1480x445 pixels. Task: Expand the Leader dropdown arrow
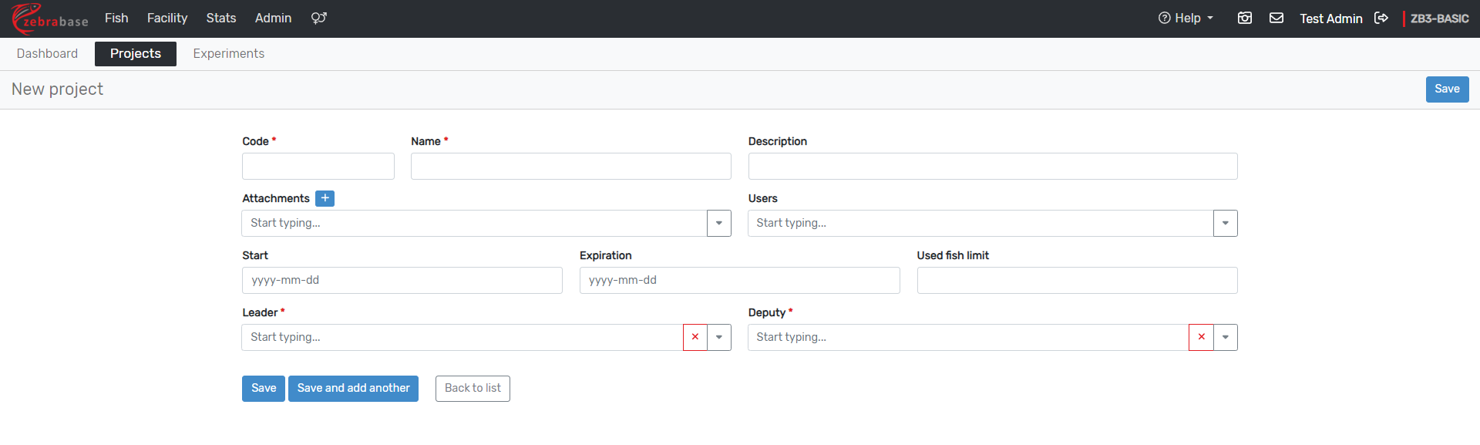pos(718,337)
